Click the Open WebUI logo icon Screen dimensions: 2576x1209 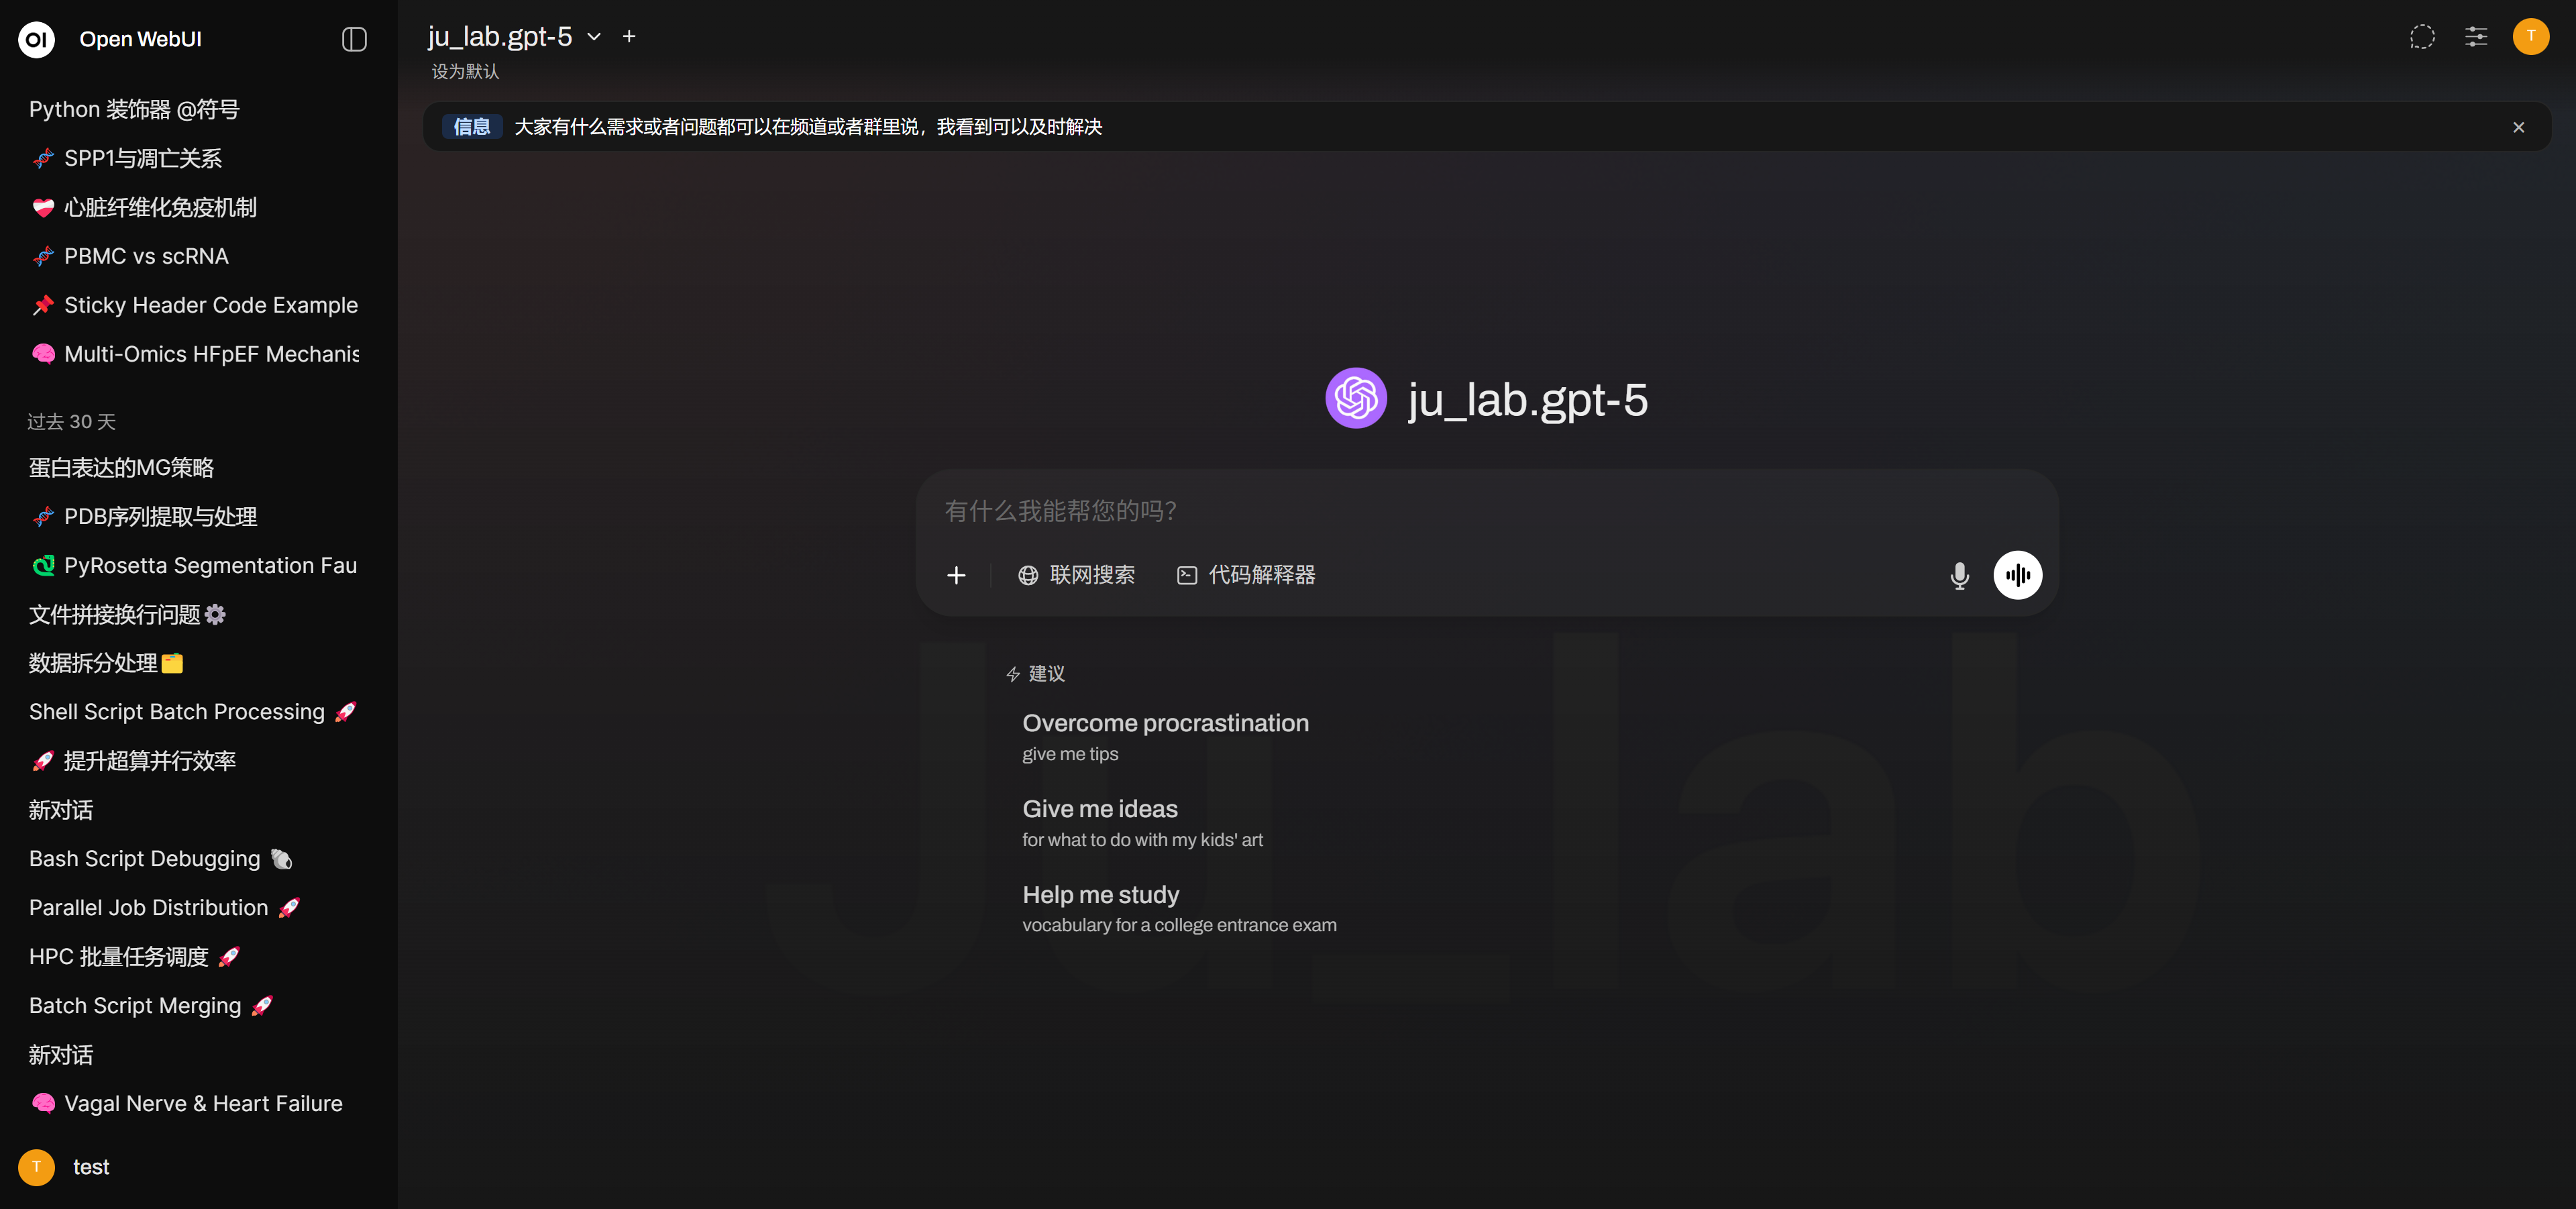point(36,39)
